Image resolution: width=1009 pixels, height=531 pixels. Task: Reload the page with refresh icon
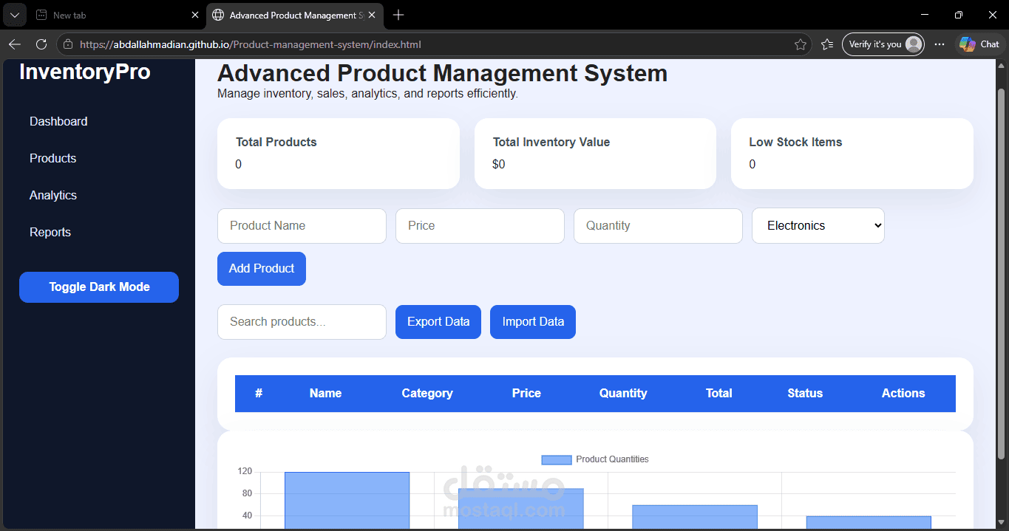point(41,44)
